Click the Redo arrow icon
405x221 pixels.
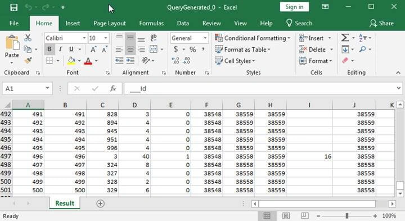point(46,7)
